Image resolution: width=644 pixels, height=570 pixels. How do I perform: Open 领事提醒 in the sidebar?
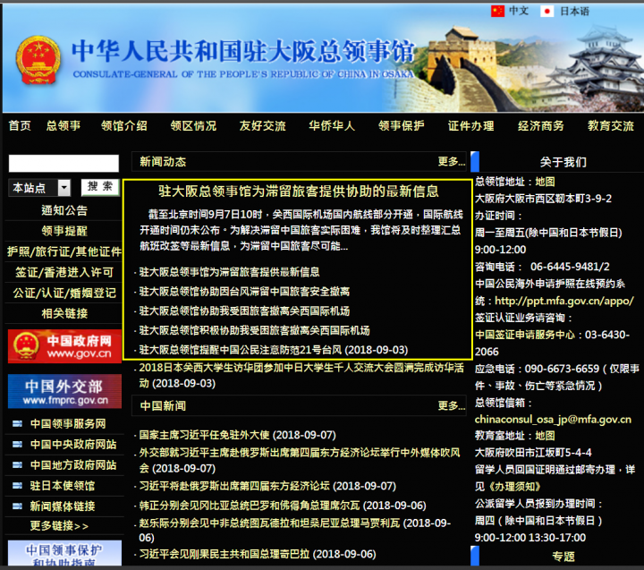coord(64,231)
